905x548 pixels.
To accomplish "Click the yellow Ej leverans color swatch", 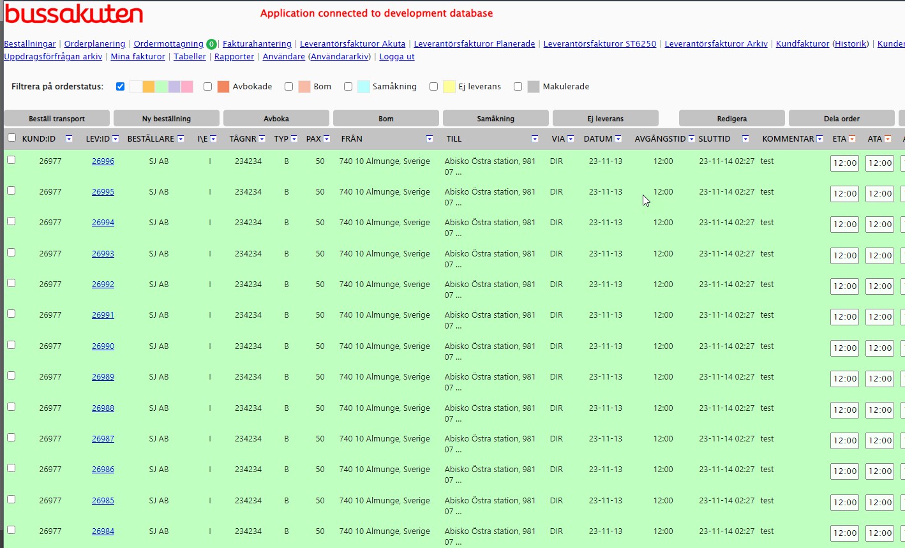I will (449, 87).
